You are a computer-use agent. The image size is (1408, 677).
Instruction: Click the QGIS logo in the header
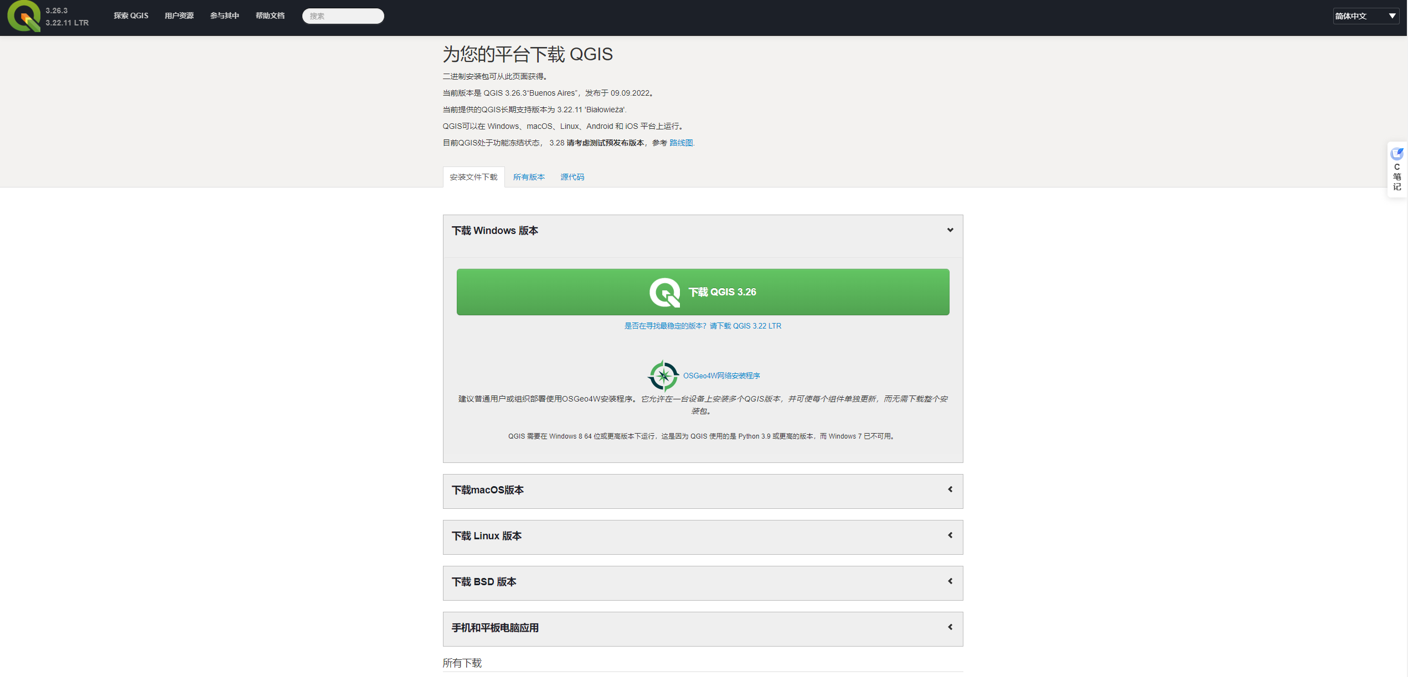click(x=23, y=16)
